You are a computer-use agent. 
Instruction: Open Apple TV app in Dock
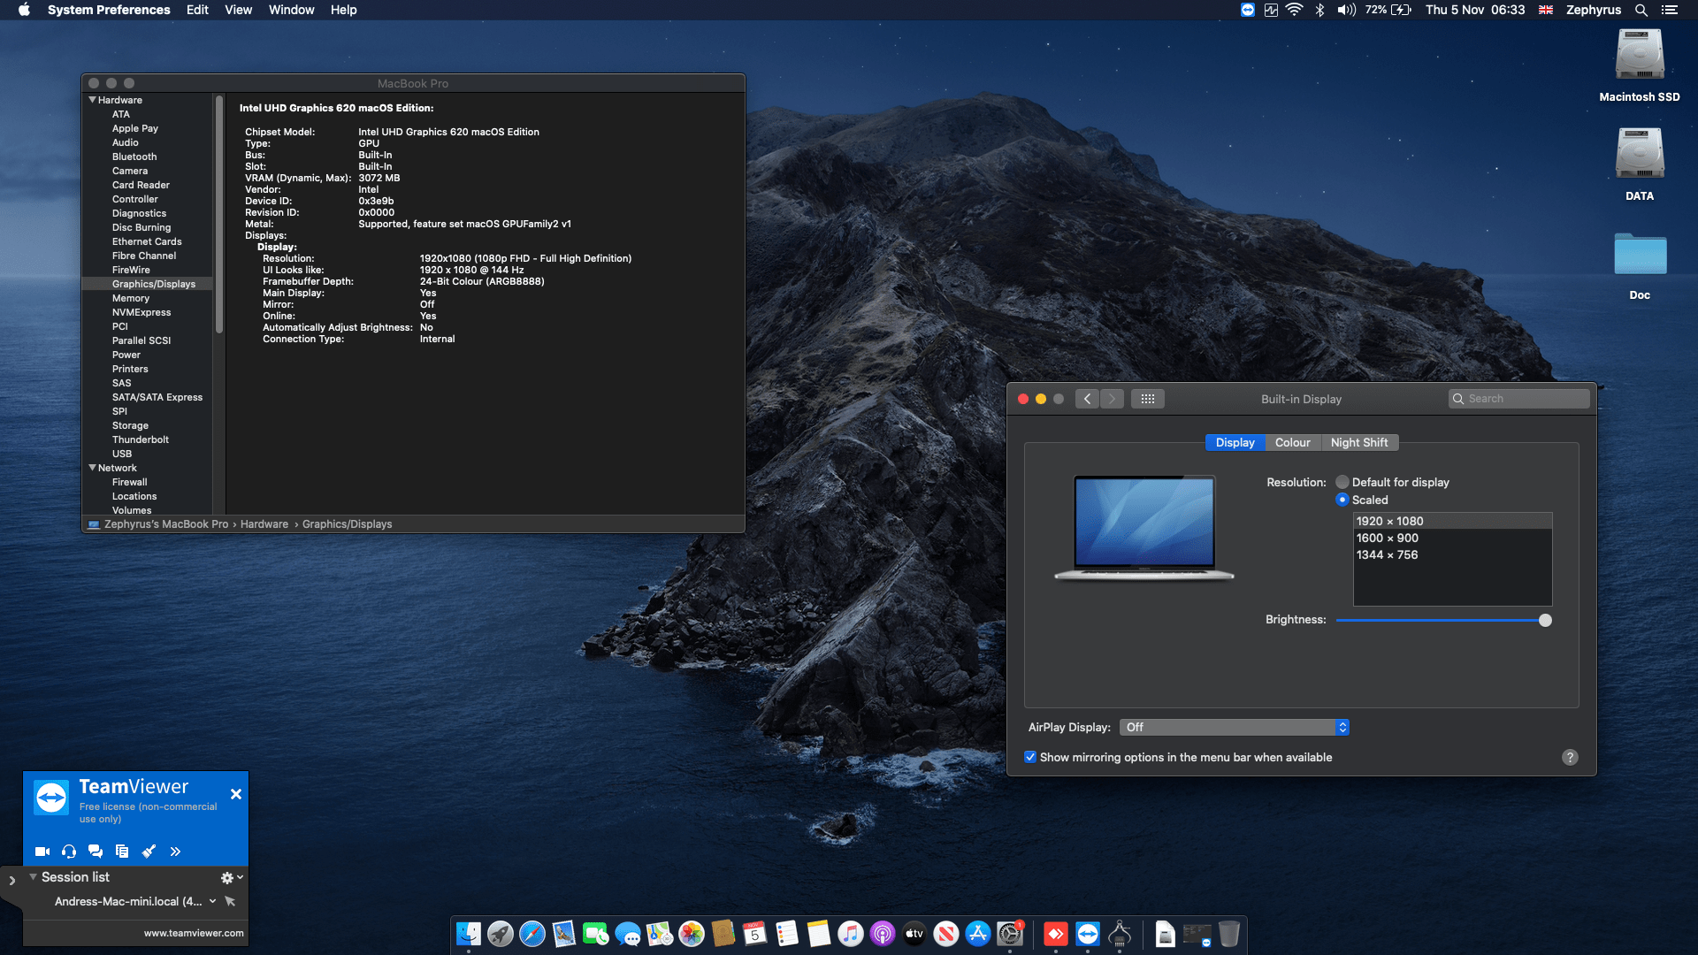[x=914, y=934]
